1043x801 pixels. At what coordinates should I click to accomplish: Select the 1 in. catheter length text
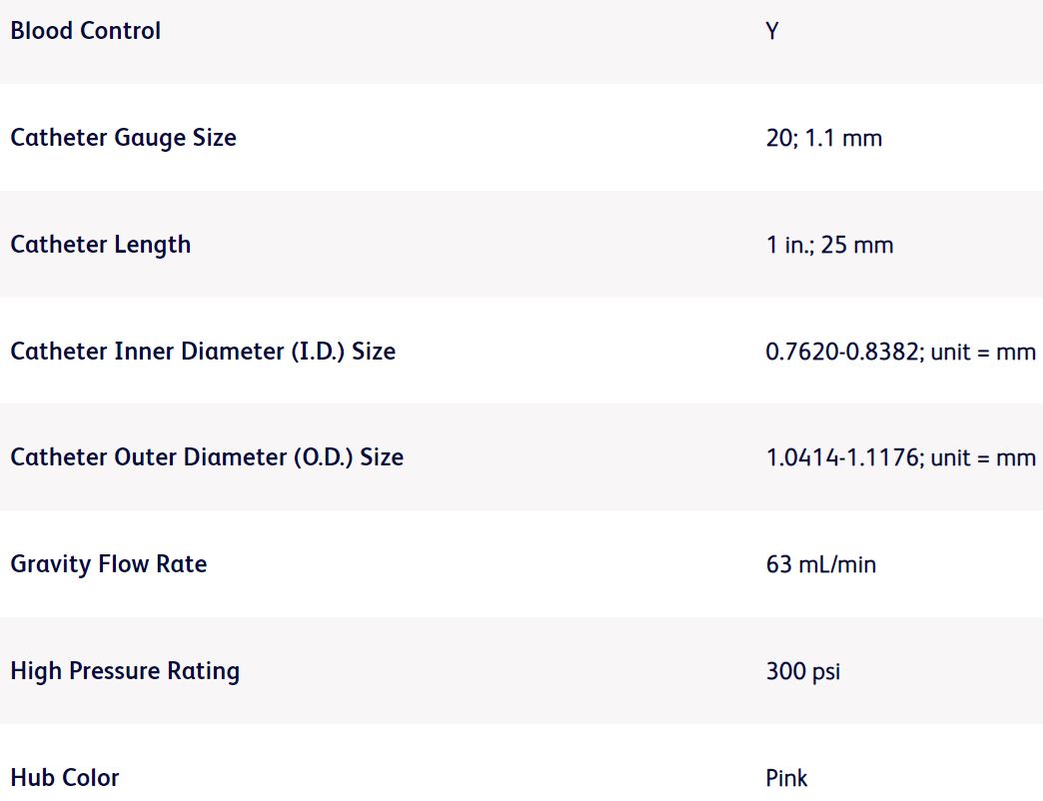(x=788, y=245)
